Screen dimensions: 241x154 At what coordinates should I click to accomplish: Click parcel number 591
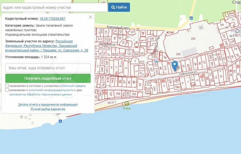(x=212, y=64)
